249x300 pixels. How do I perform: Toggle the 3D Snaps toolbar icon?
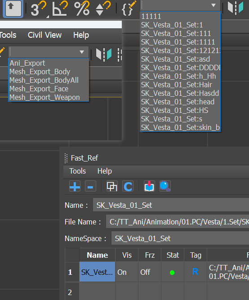38,8
